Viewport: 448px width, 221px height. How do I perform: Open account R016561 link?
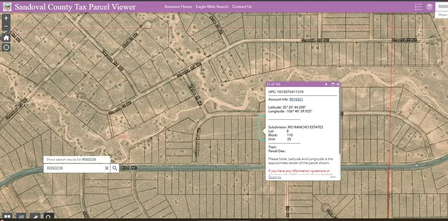click(296, 99)
